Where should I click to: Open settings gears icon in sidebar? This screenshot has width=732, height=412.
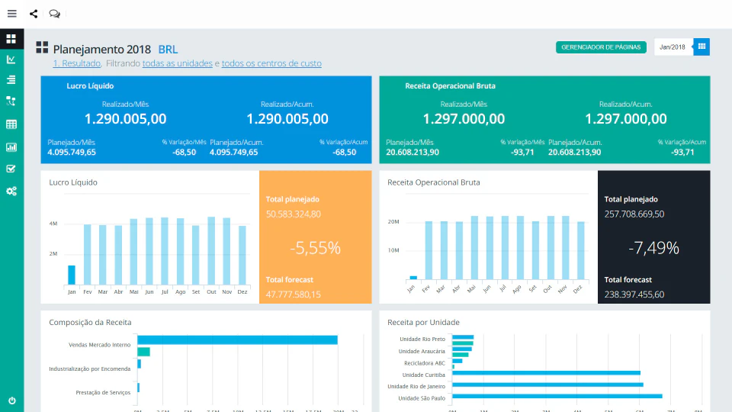(11, 191)
